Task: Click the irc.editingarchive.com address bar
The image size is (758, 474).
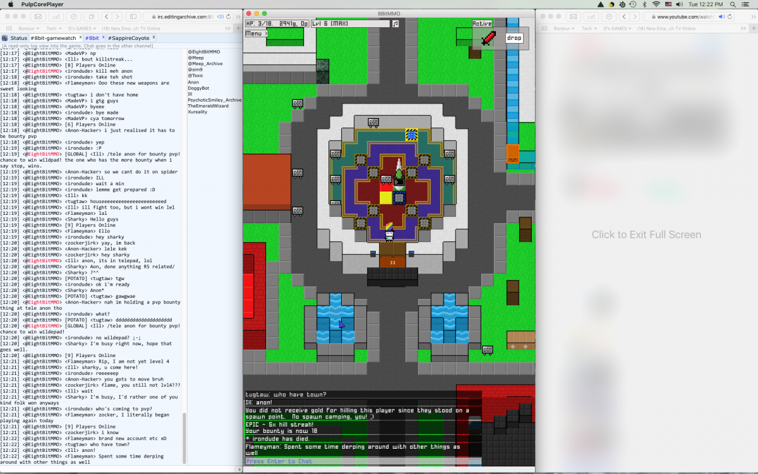Action: point(188,16)
